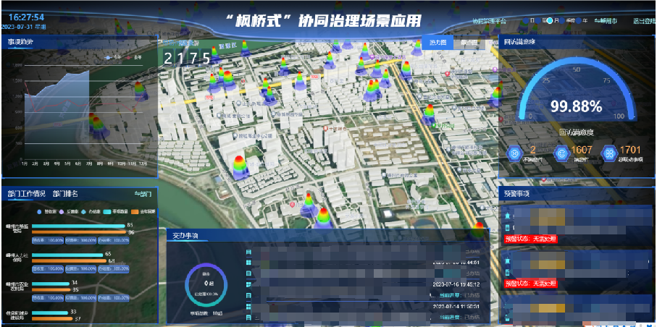
Task: Switch to the 热力图 heatmap tab
Action: pos(438,43)
